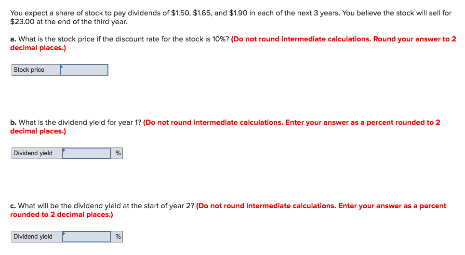Viewport: 465px width, 255px height.
Task: Click blue triangle marker in part c answer field
Action: 64,233
